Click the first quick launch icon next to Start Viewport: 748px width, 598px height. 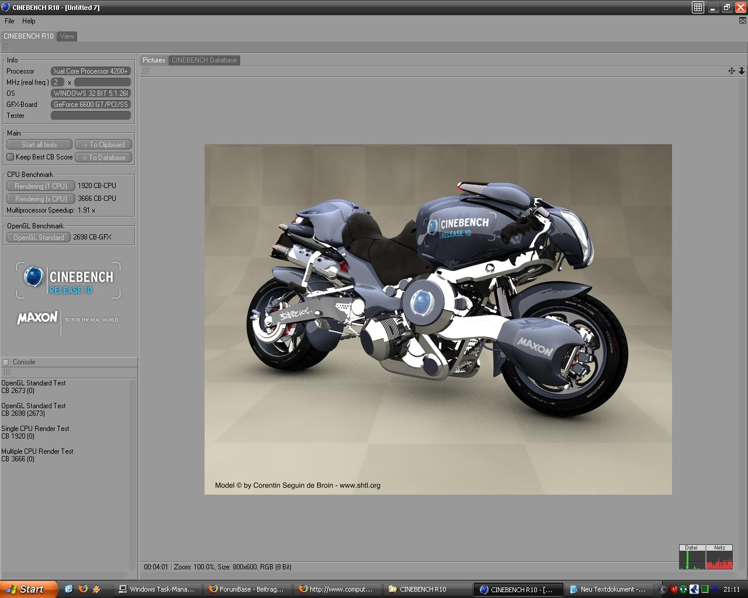click(x=68, y=589)
